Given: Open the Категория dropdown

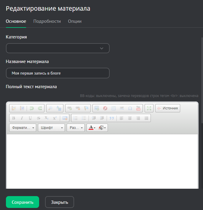Looking at the screenshot, I should pos(58,48).
